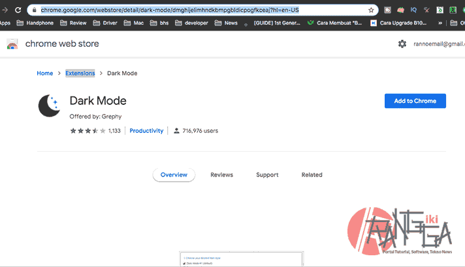Open the Mac bookmarks folder

pyautogui.click(x=134, y=23)
